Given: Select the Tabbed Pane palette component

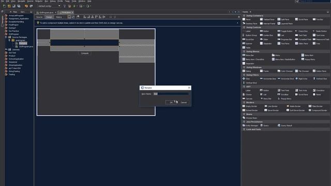Looking at the screenshot, I should [267, 20].
